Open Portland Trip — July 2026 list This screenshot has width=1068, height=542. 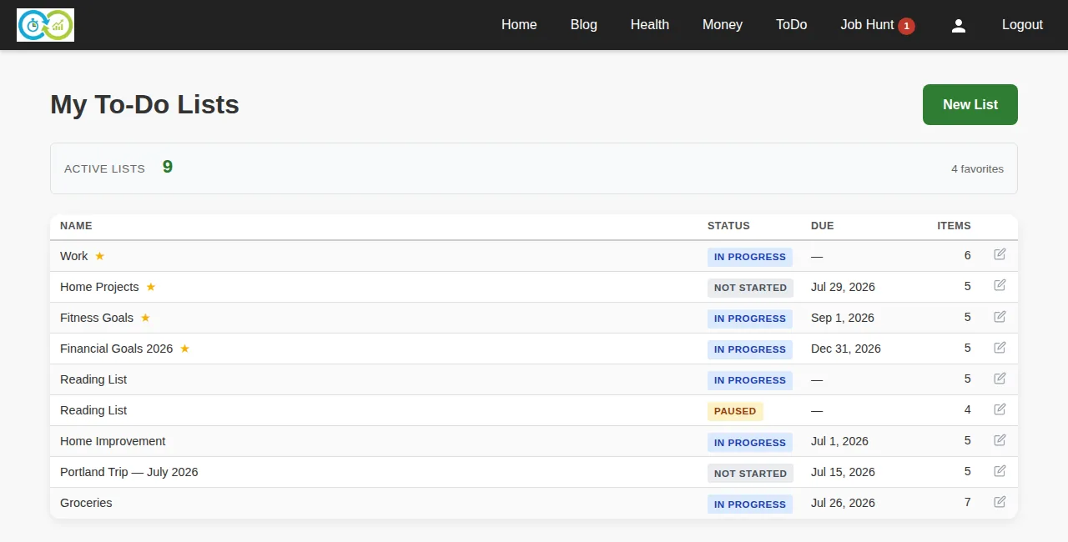(129, 472)
